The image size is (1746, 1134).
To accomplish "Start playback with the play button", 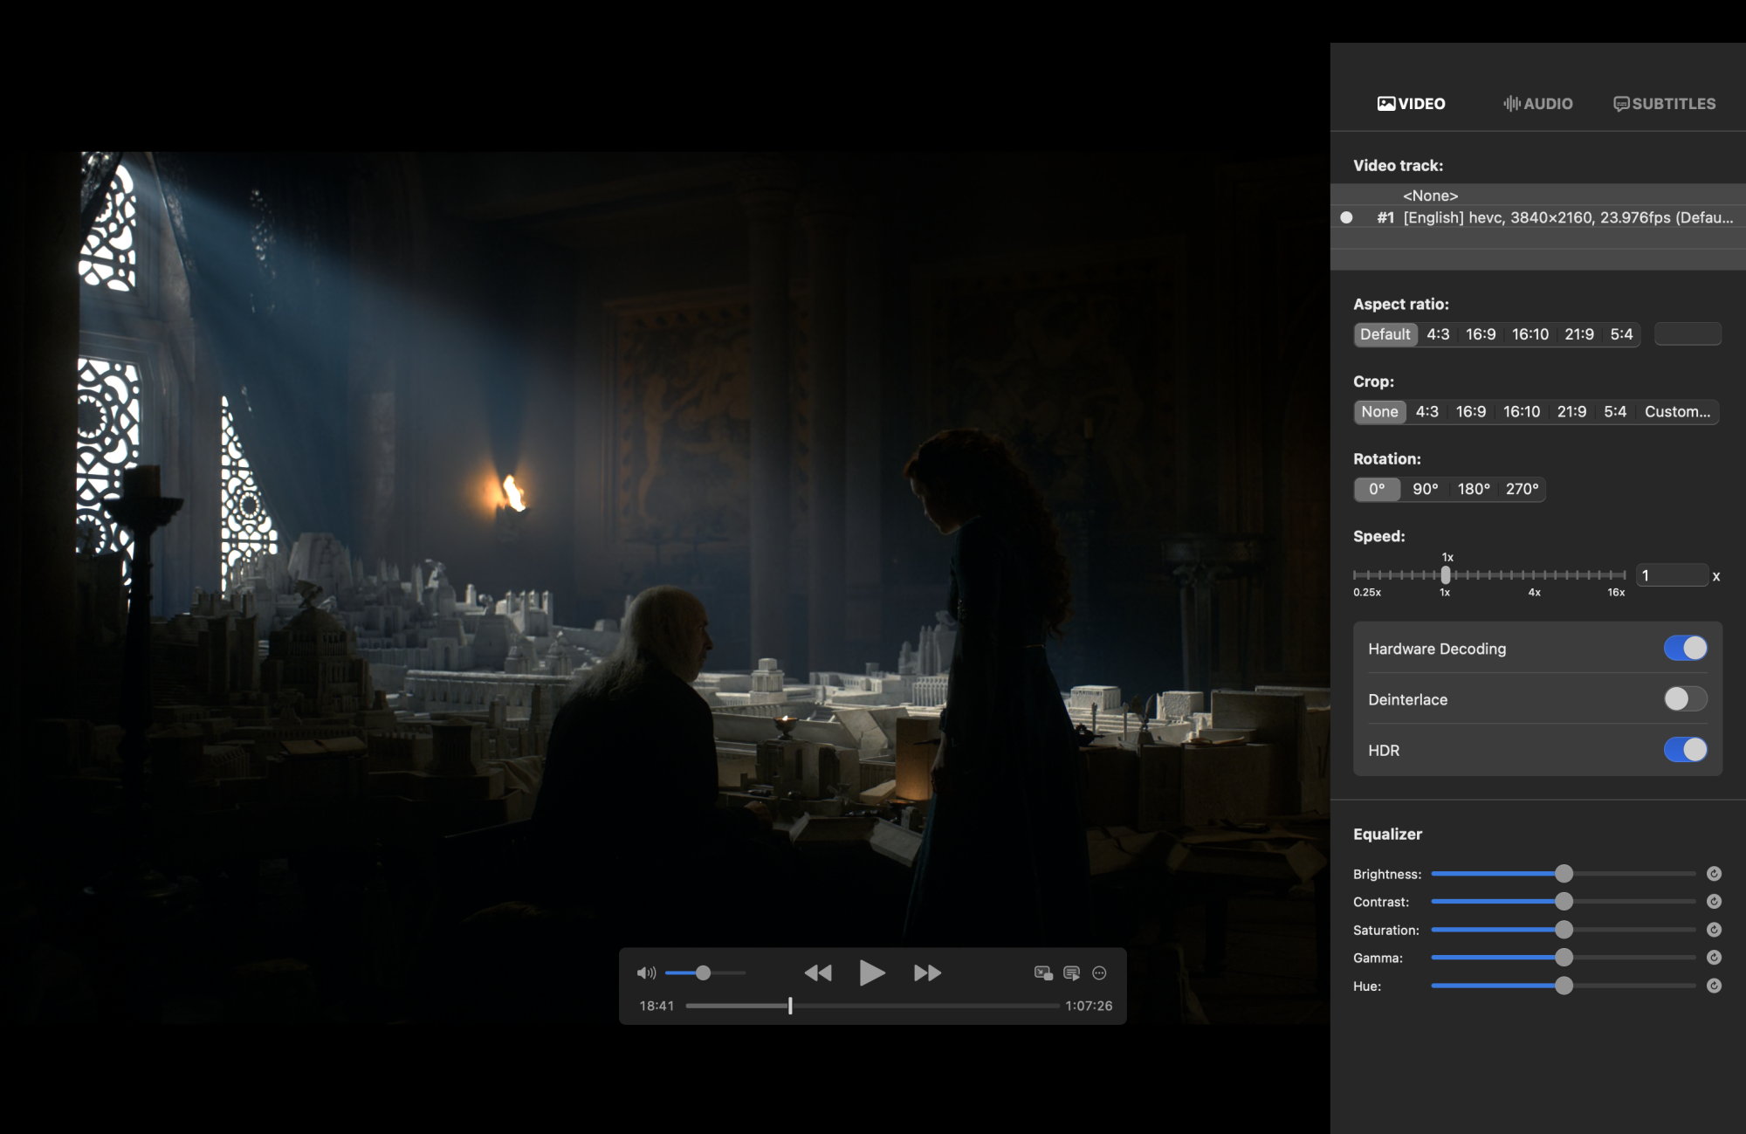I will point(871,972).
